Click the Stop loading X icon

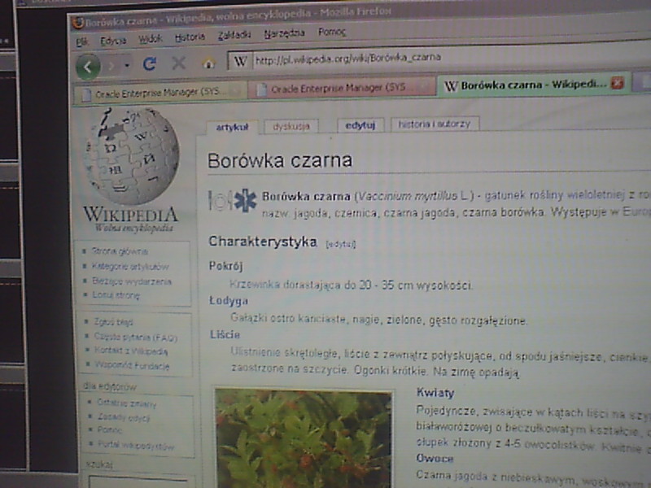179,63
